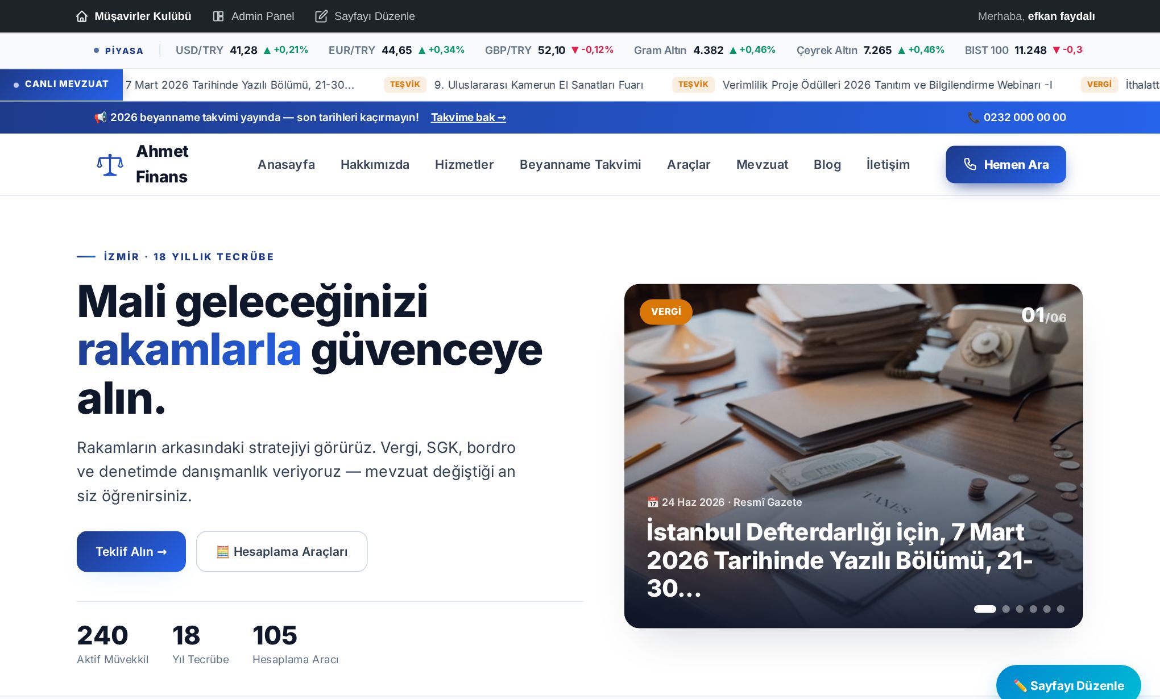This screenshot has width=1160, height=699.
Task: Go to Anasayfa menu item
Action: click(286, 164)
